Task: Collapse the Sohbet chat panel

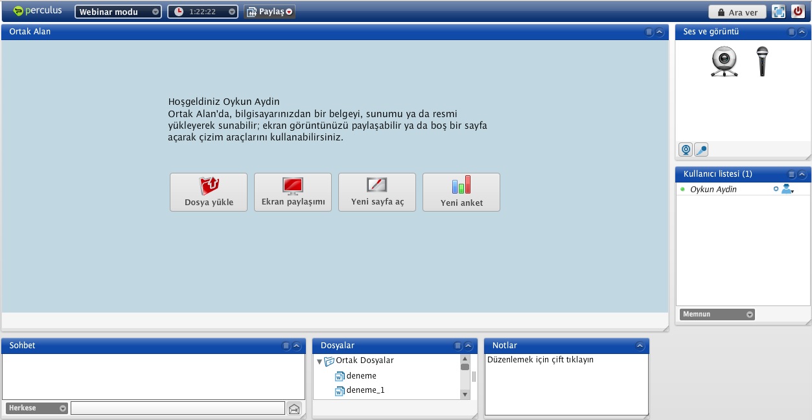Action: (x=296, y=346)
